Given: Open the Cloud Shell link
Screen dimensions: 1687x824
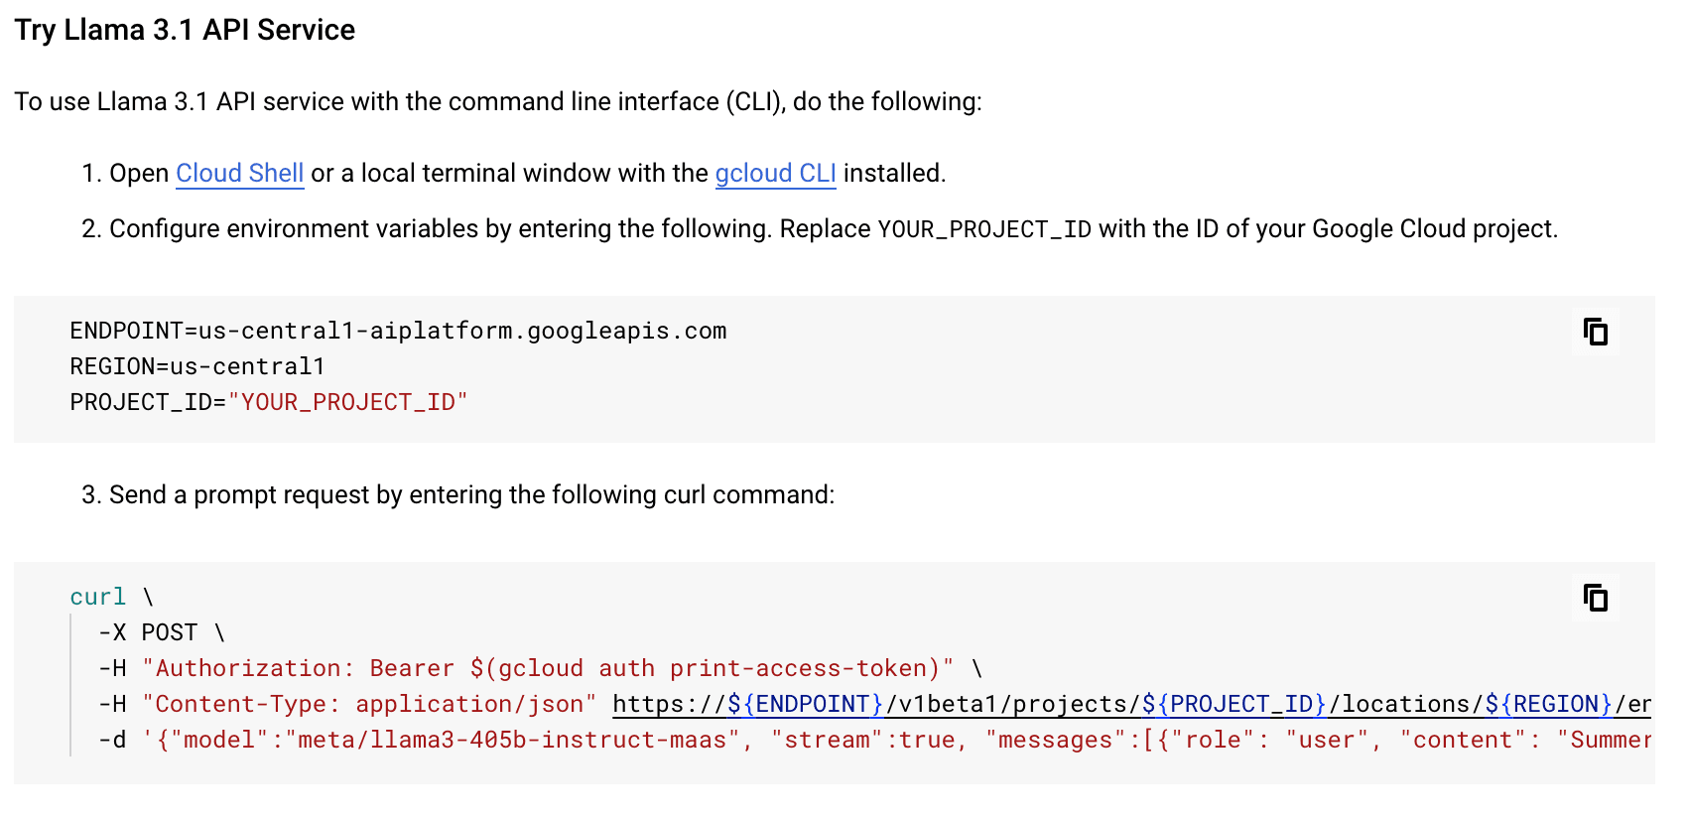Looking at the screenshot, I should [x=239, y=173].
